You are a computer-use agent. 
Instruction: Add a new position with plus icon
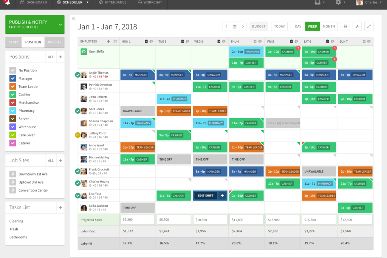[60, 57]
